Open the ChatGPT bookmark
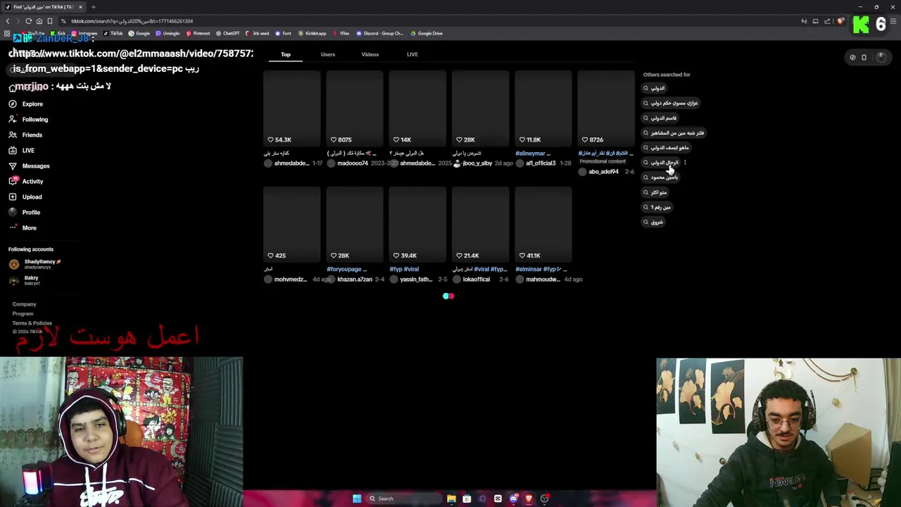901x507 pixels. [x=227, y=33]
